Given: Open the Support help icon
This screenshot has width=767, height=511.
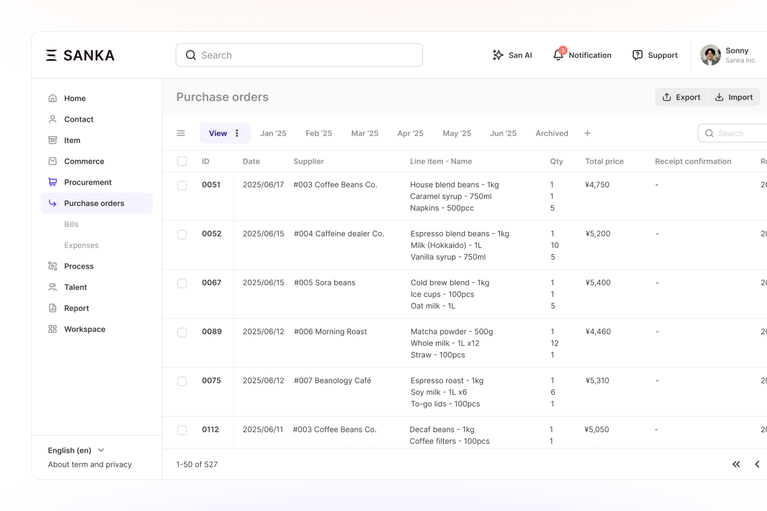Looking at the screenshot, I should point(638,55).
